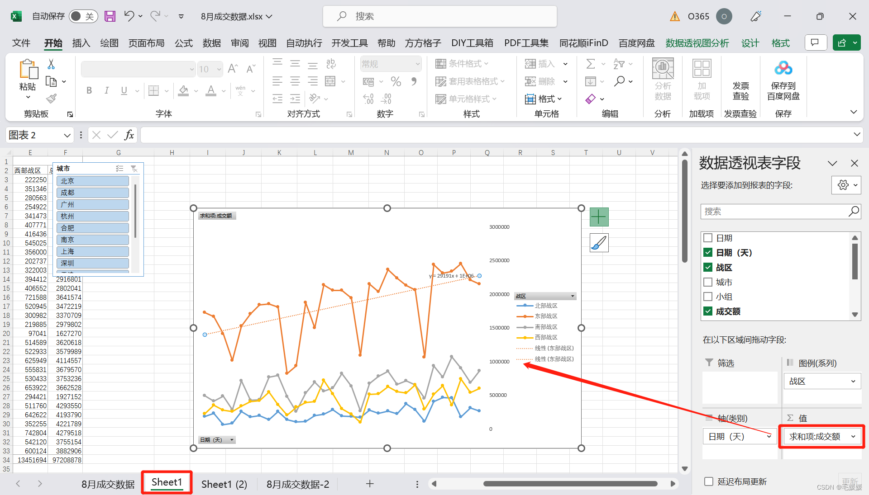The height and width of the screenshot is (495, 869).
Task: Open Conditional Formatting menu button
Action: (x=462, y=64)
